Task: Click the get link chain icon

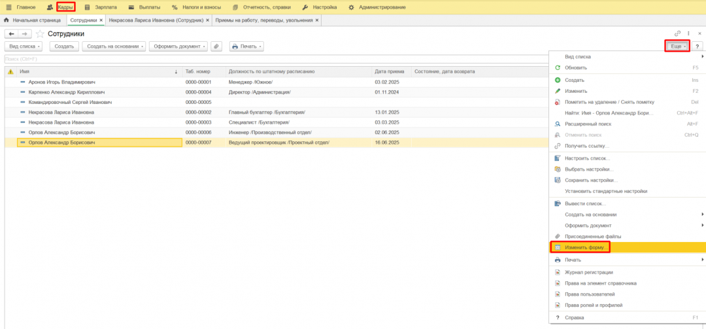Action: [678, 33]
